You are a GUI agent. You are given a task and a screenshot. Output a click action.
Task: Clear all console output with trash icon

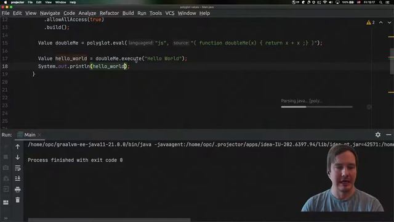pyautogui.click(x=18, y=200)
